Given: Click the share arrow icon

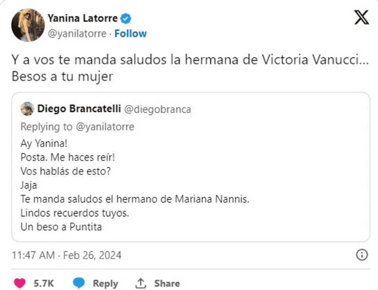Looking at the screenshot, I should (x=140, y=283).
